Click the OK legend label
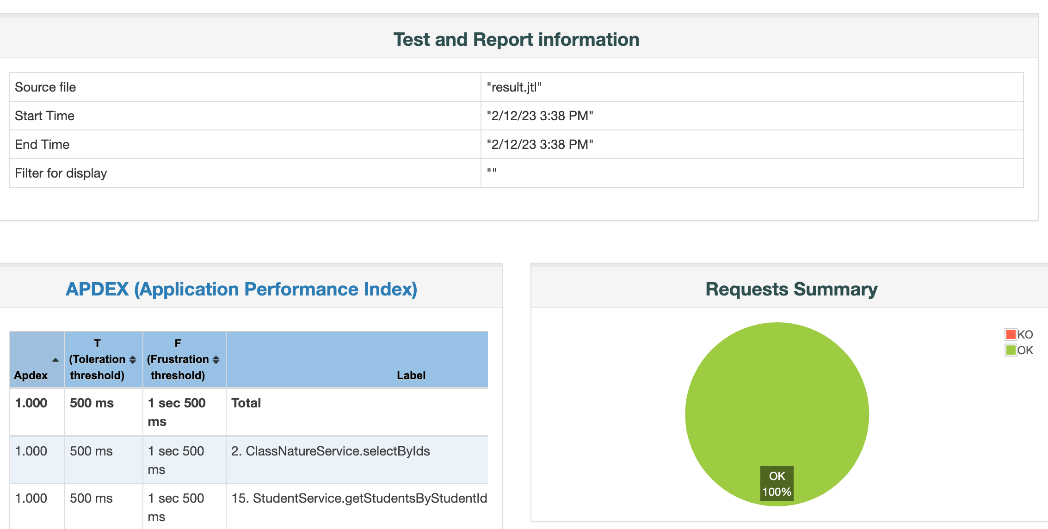The image size is (1048, 529). pyautogui.click(x=1025, y=350)
